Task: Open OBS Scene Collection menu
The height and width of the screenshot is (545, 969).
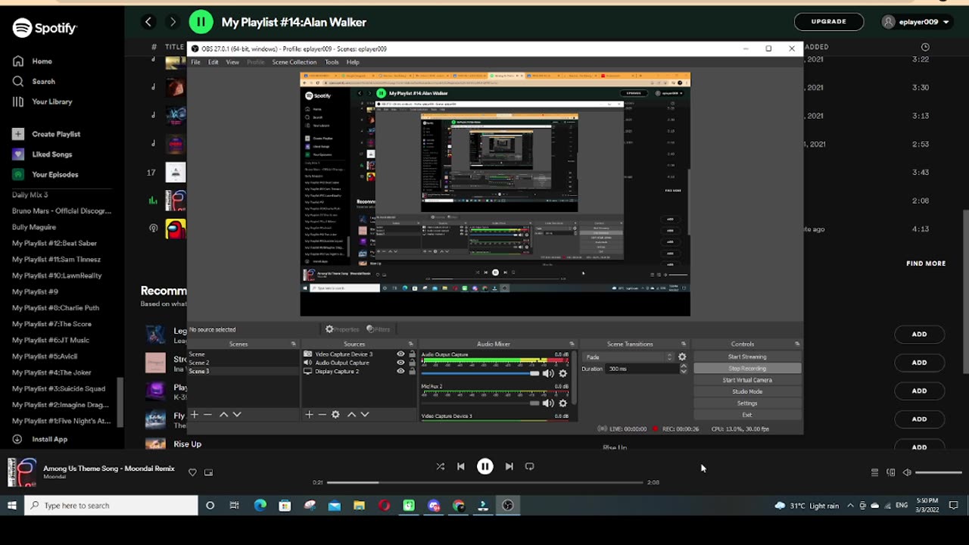Action: tap(294, 62)
